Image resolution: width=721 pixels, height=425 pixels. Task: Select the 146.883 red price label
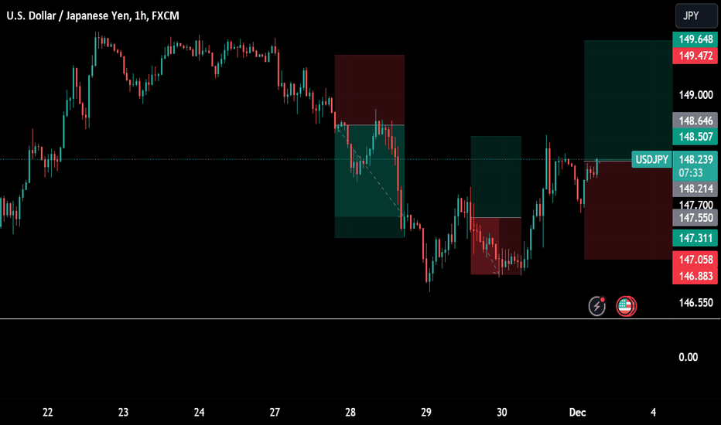pos(695,276)
